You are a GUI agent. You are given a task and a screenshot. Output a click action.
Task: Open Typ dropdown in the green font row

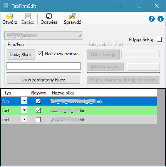24,110
